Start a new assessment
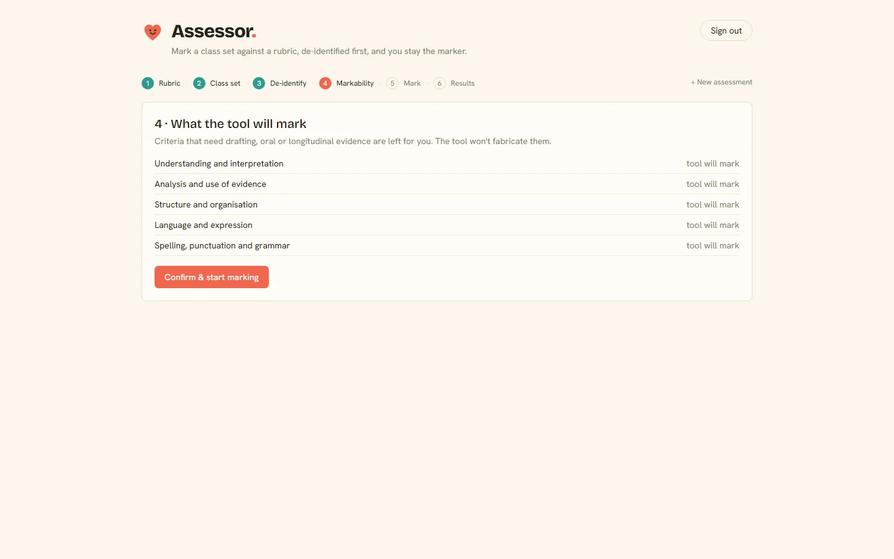 [721, 82]
